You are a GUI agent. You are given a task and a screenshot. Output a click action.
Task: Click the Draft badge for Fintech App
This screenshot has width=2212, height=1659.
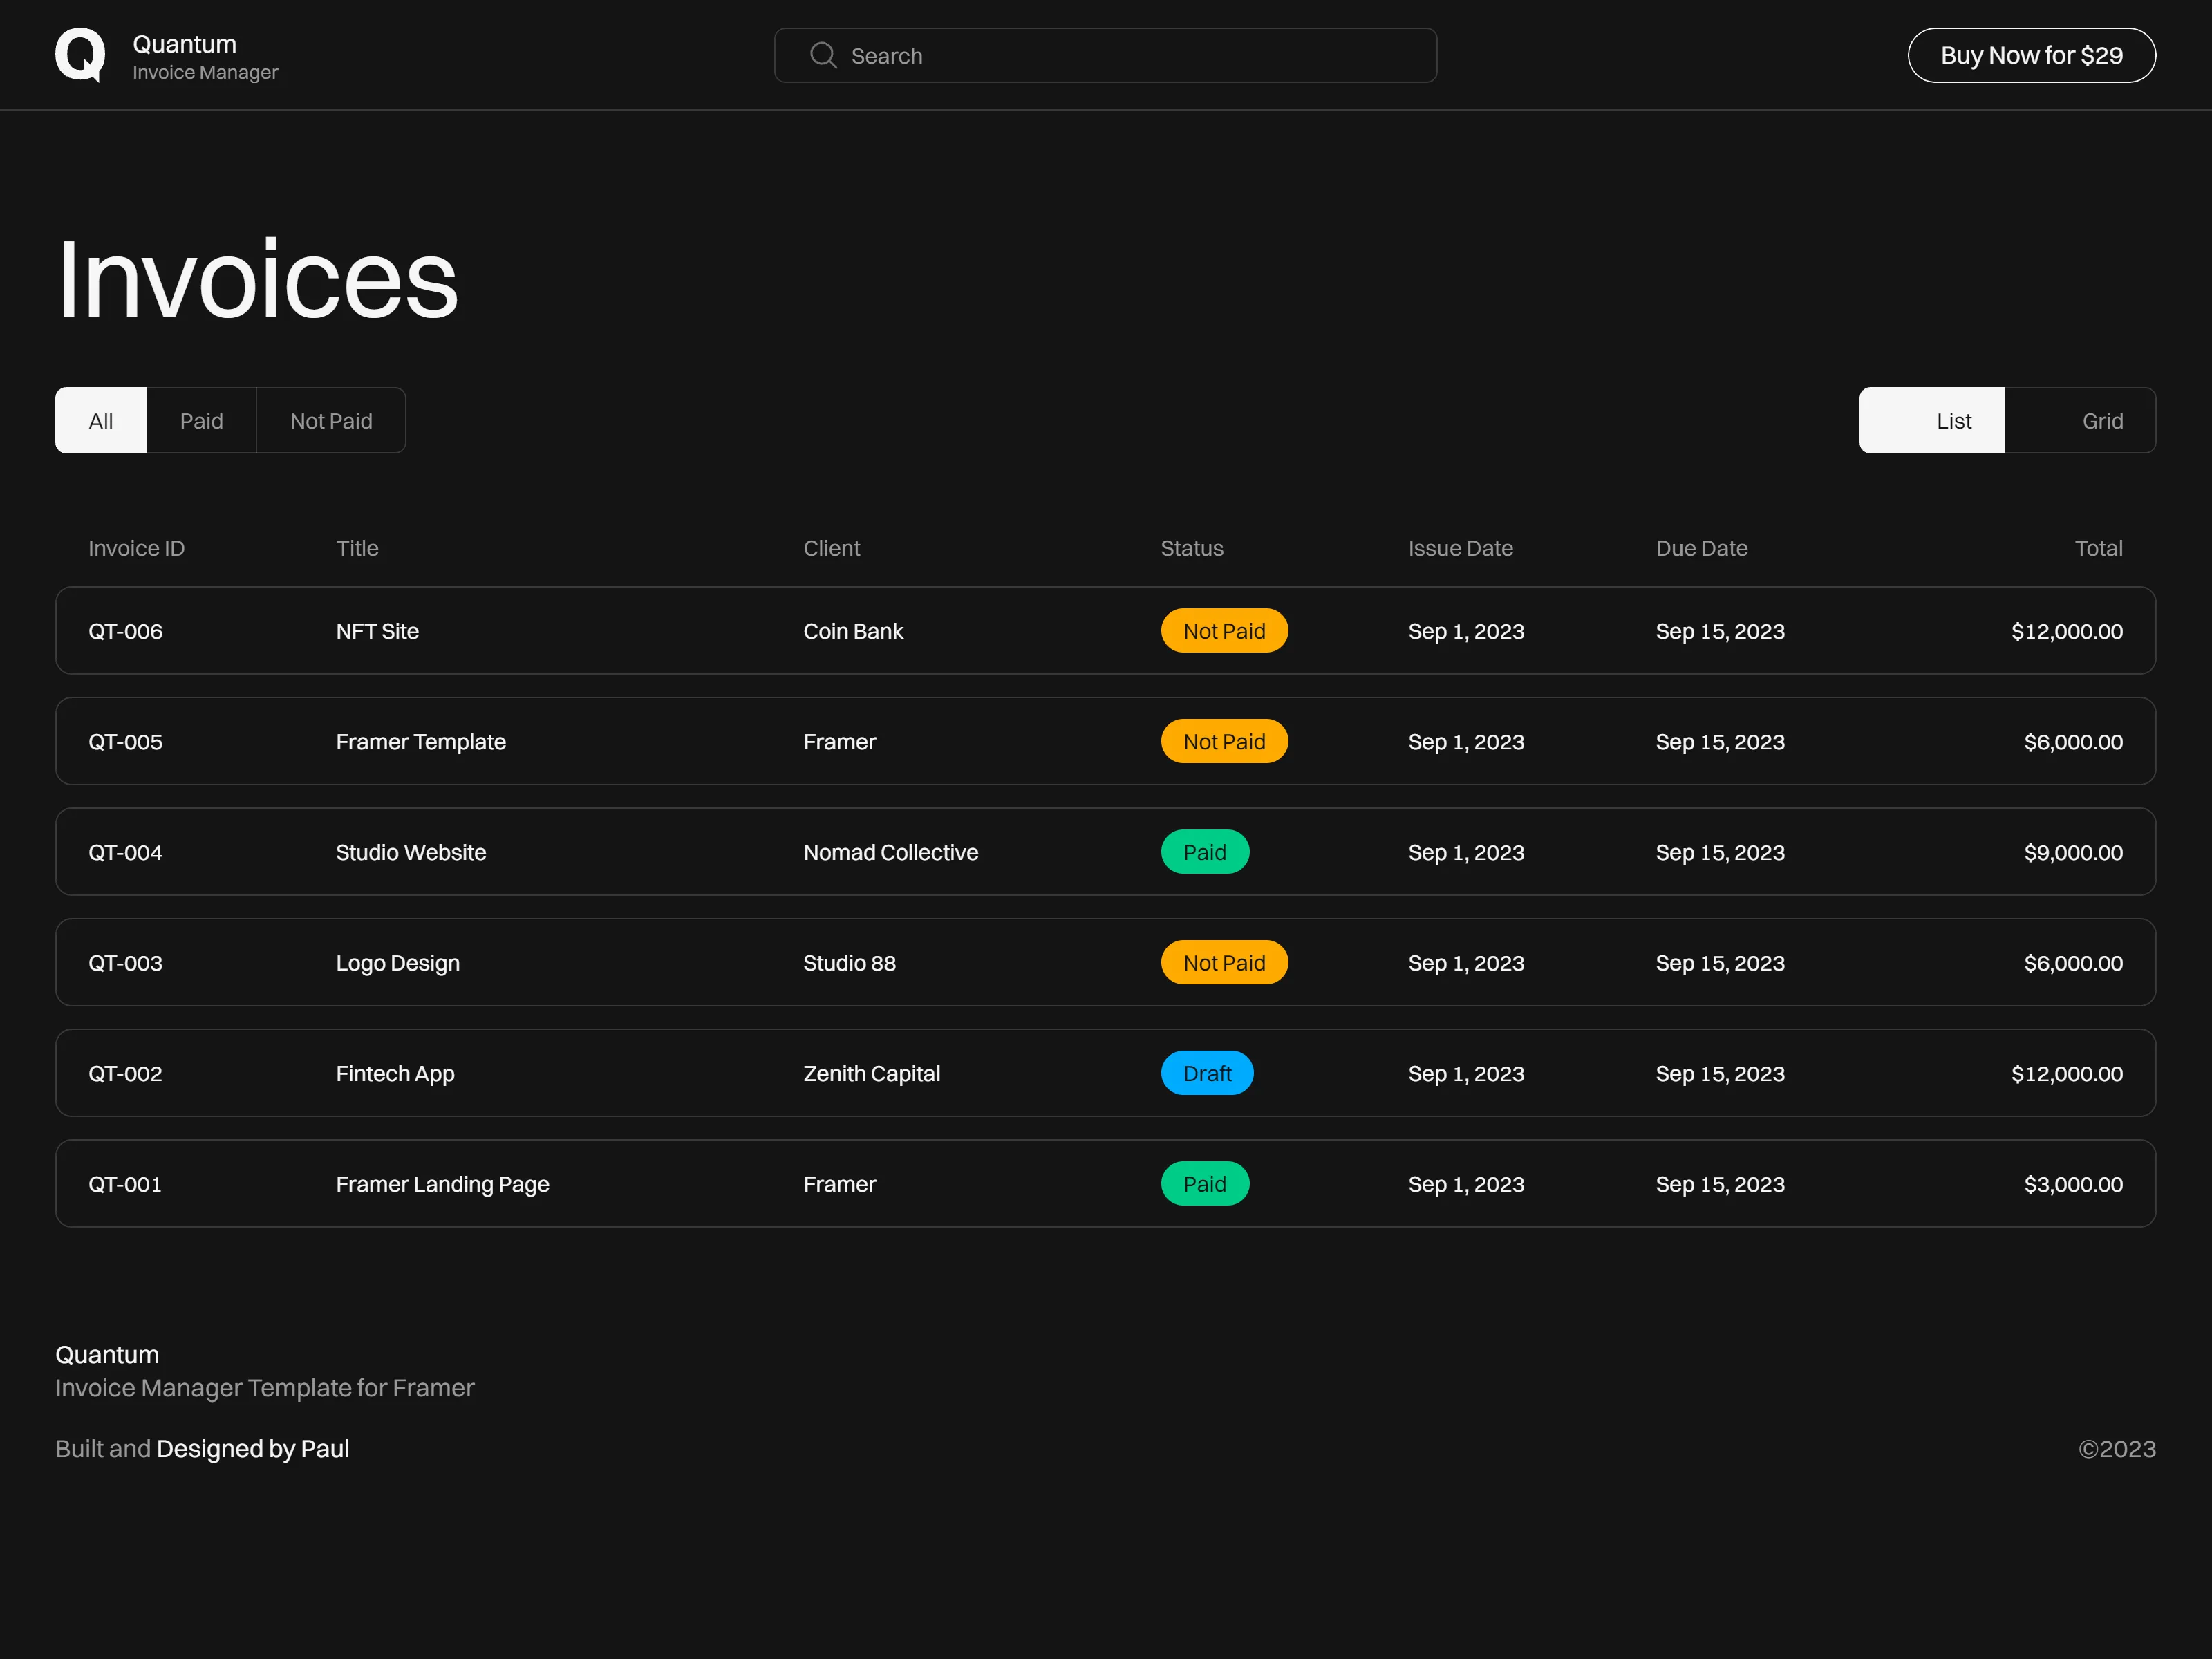1207,1073
